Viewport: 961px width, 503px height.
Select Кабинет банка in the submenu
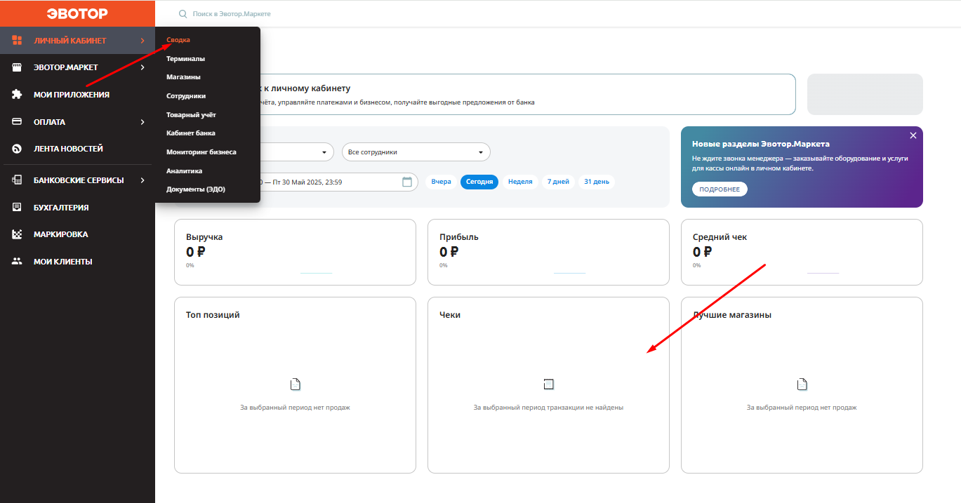(x=191, y=133)
